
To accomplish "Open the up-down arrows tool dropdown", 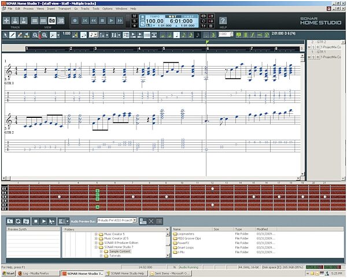I will click(119, 35).
